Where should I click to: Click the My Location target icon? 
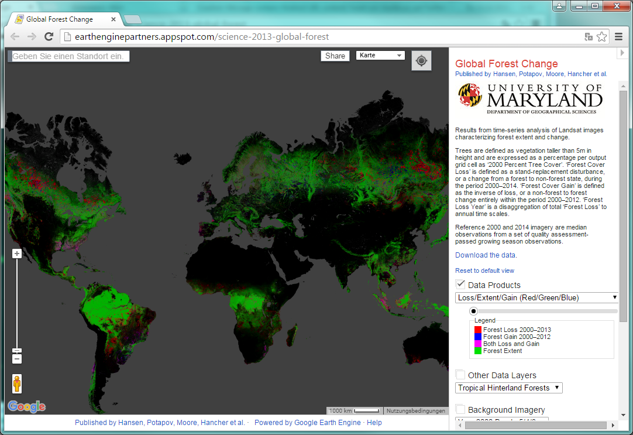tap(421, 61)
